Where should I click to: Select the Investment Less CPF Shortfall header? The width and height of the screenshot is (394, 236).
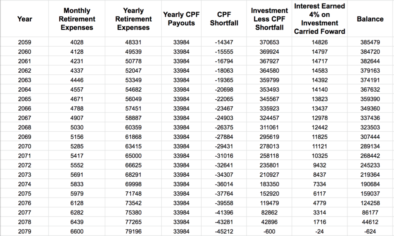269,19
